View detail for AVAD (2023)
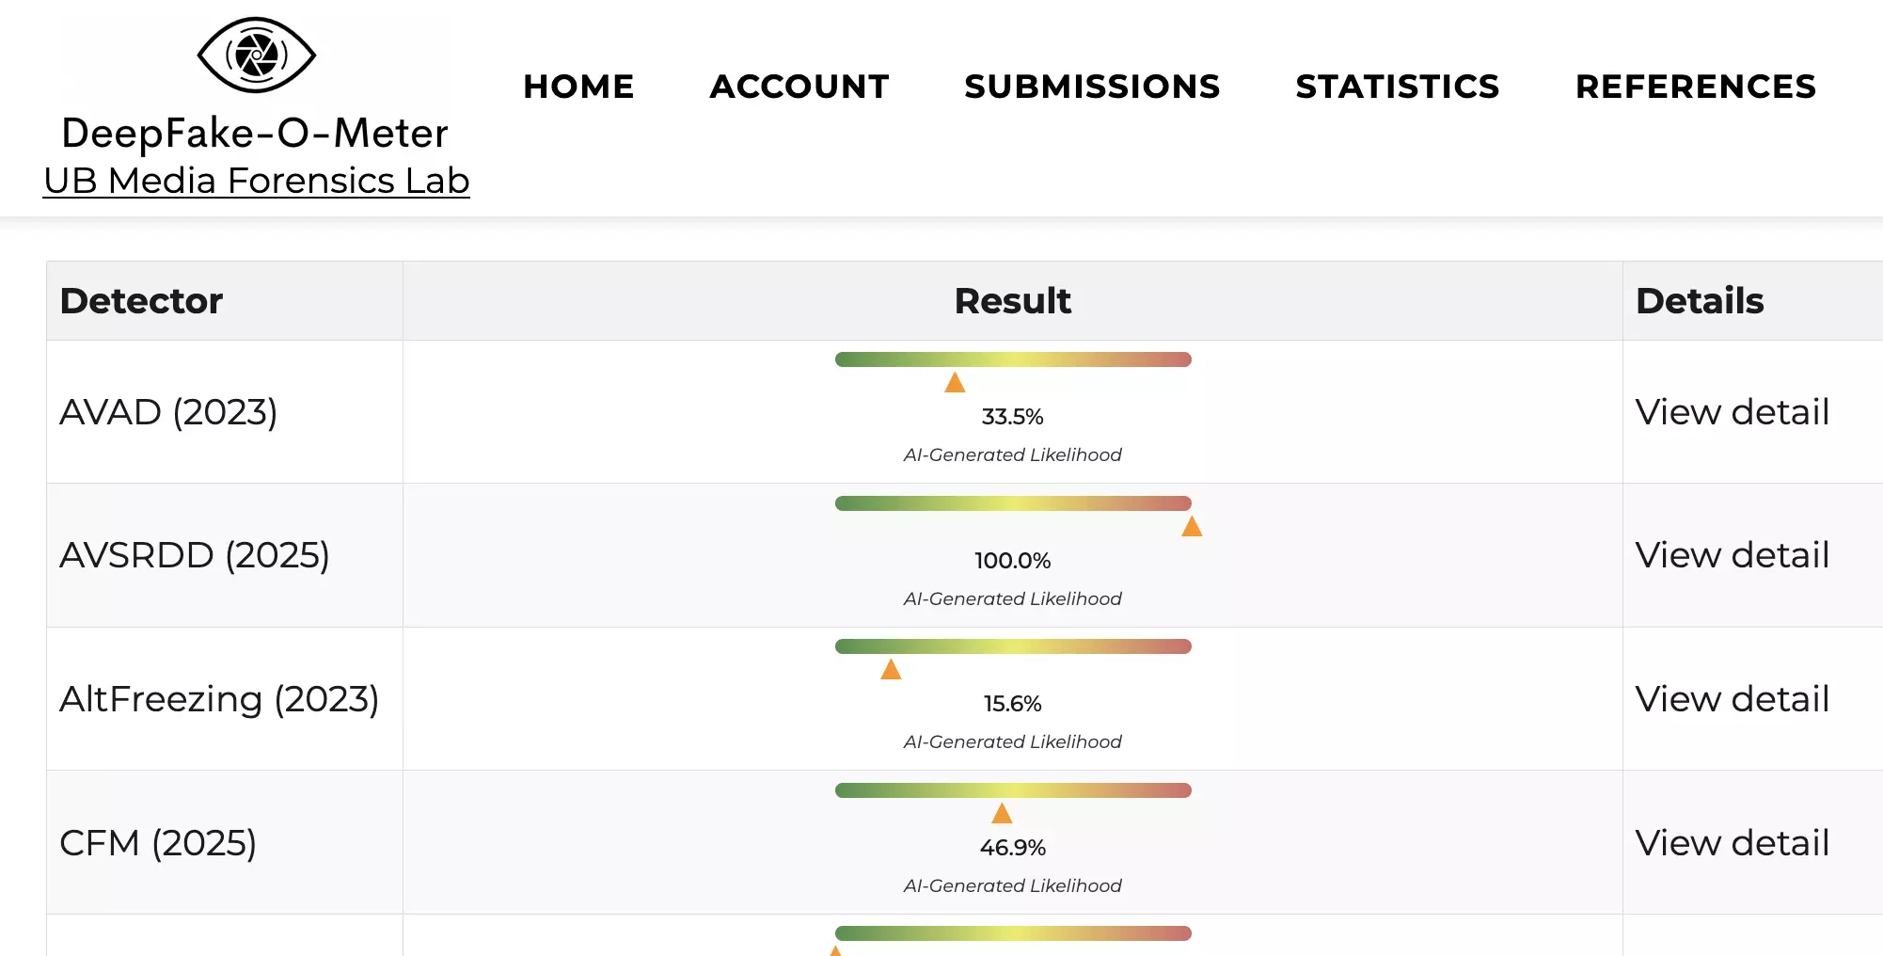Image resolution: width=1883 pixels, height=956 pixels. [1732, 412]
